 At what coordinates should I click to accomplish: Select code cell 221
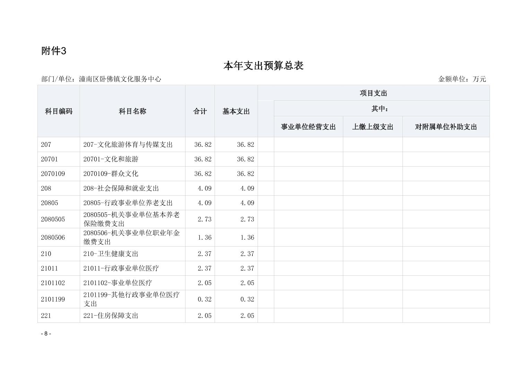point(59,315)
